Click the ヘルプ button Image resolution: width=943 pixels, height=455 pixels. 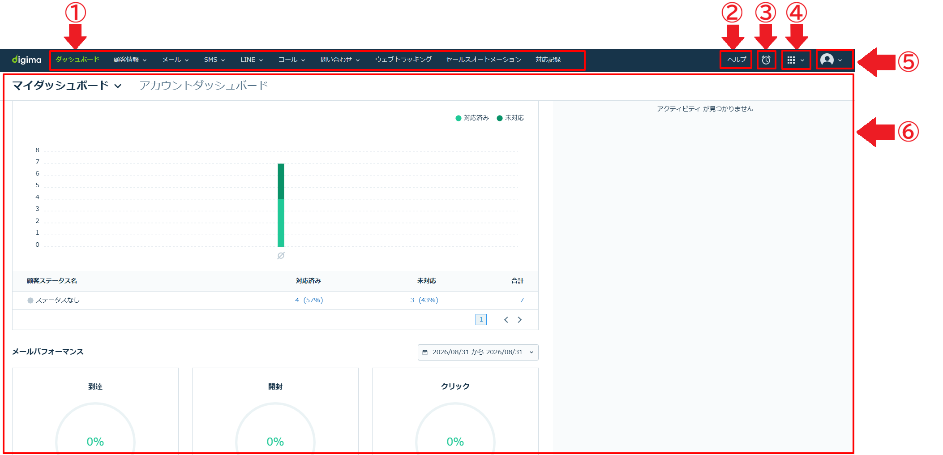(x=737, y=60)
